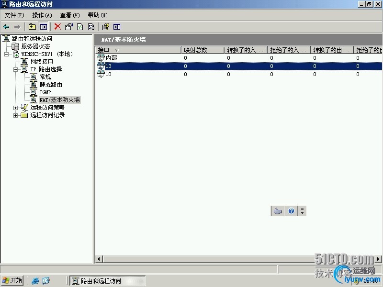The image size is (383, 287).
Task: Select 服务器状态 in the tree
Action: click(x=35, y=46)
